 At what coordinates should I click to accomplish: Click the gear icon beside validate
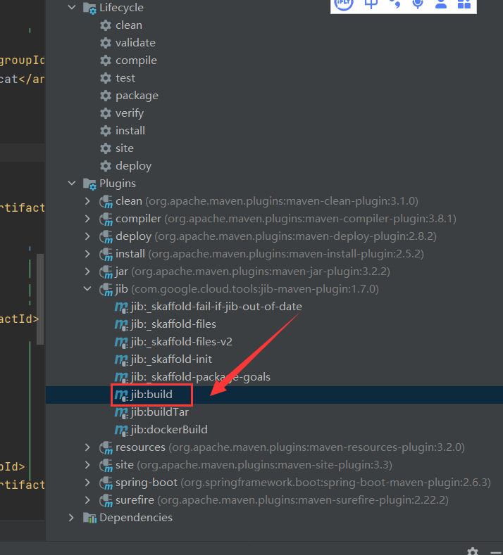(x=105, y=43)
